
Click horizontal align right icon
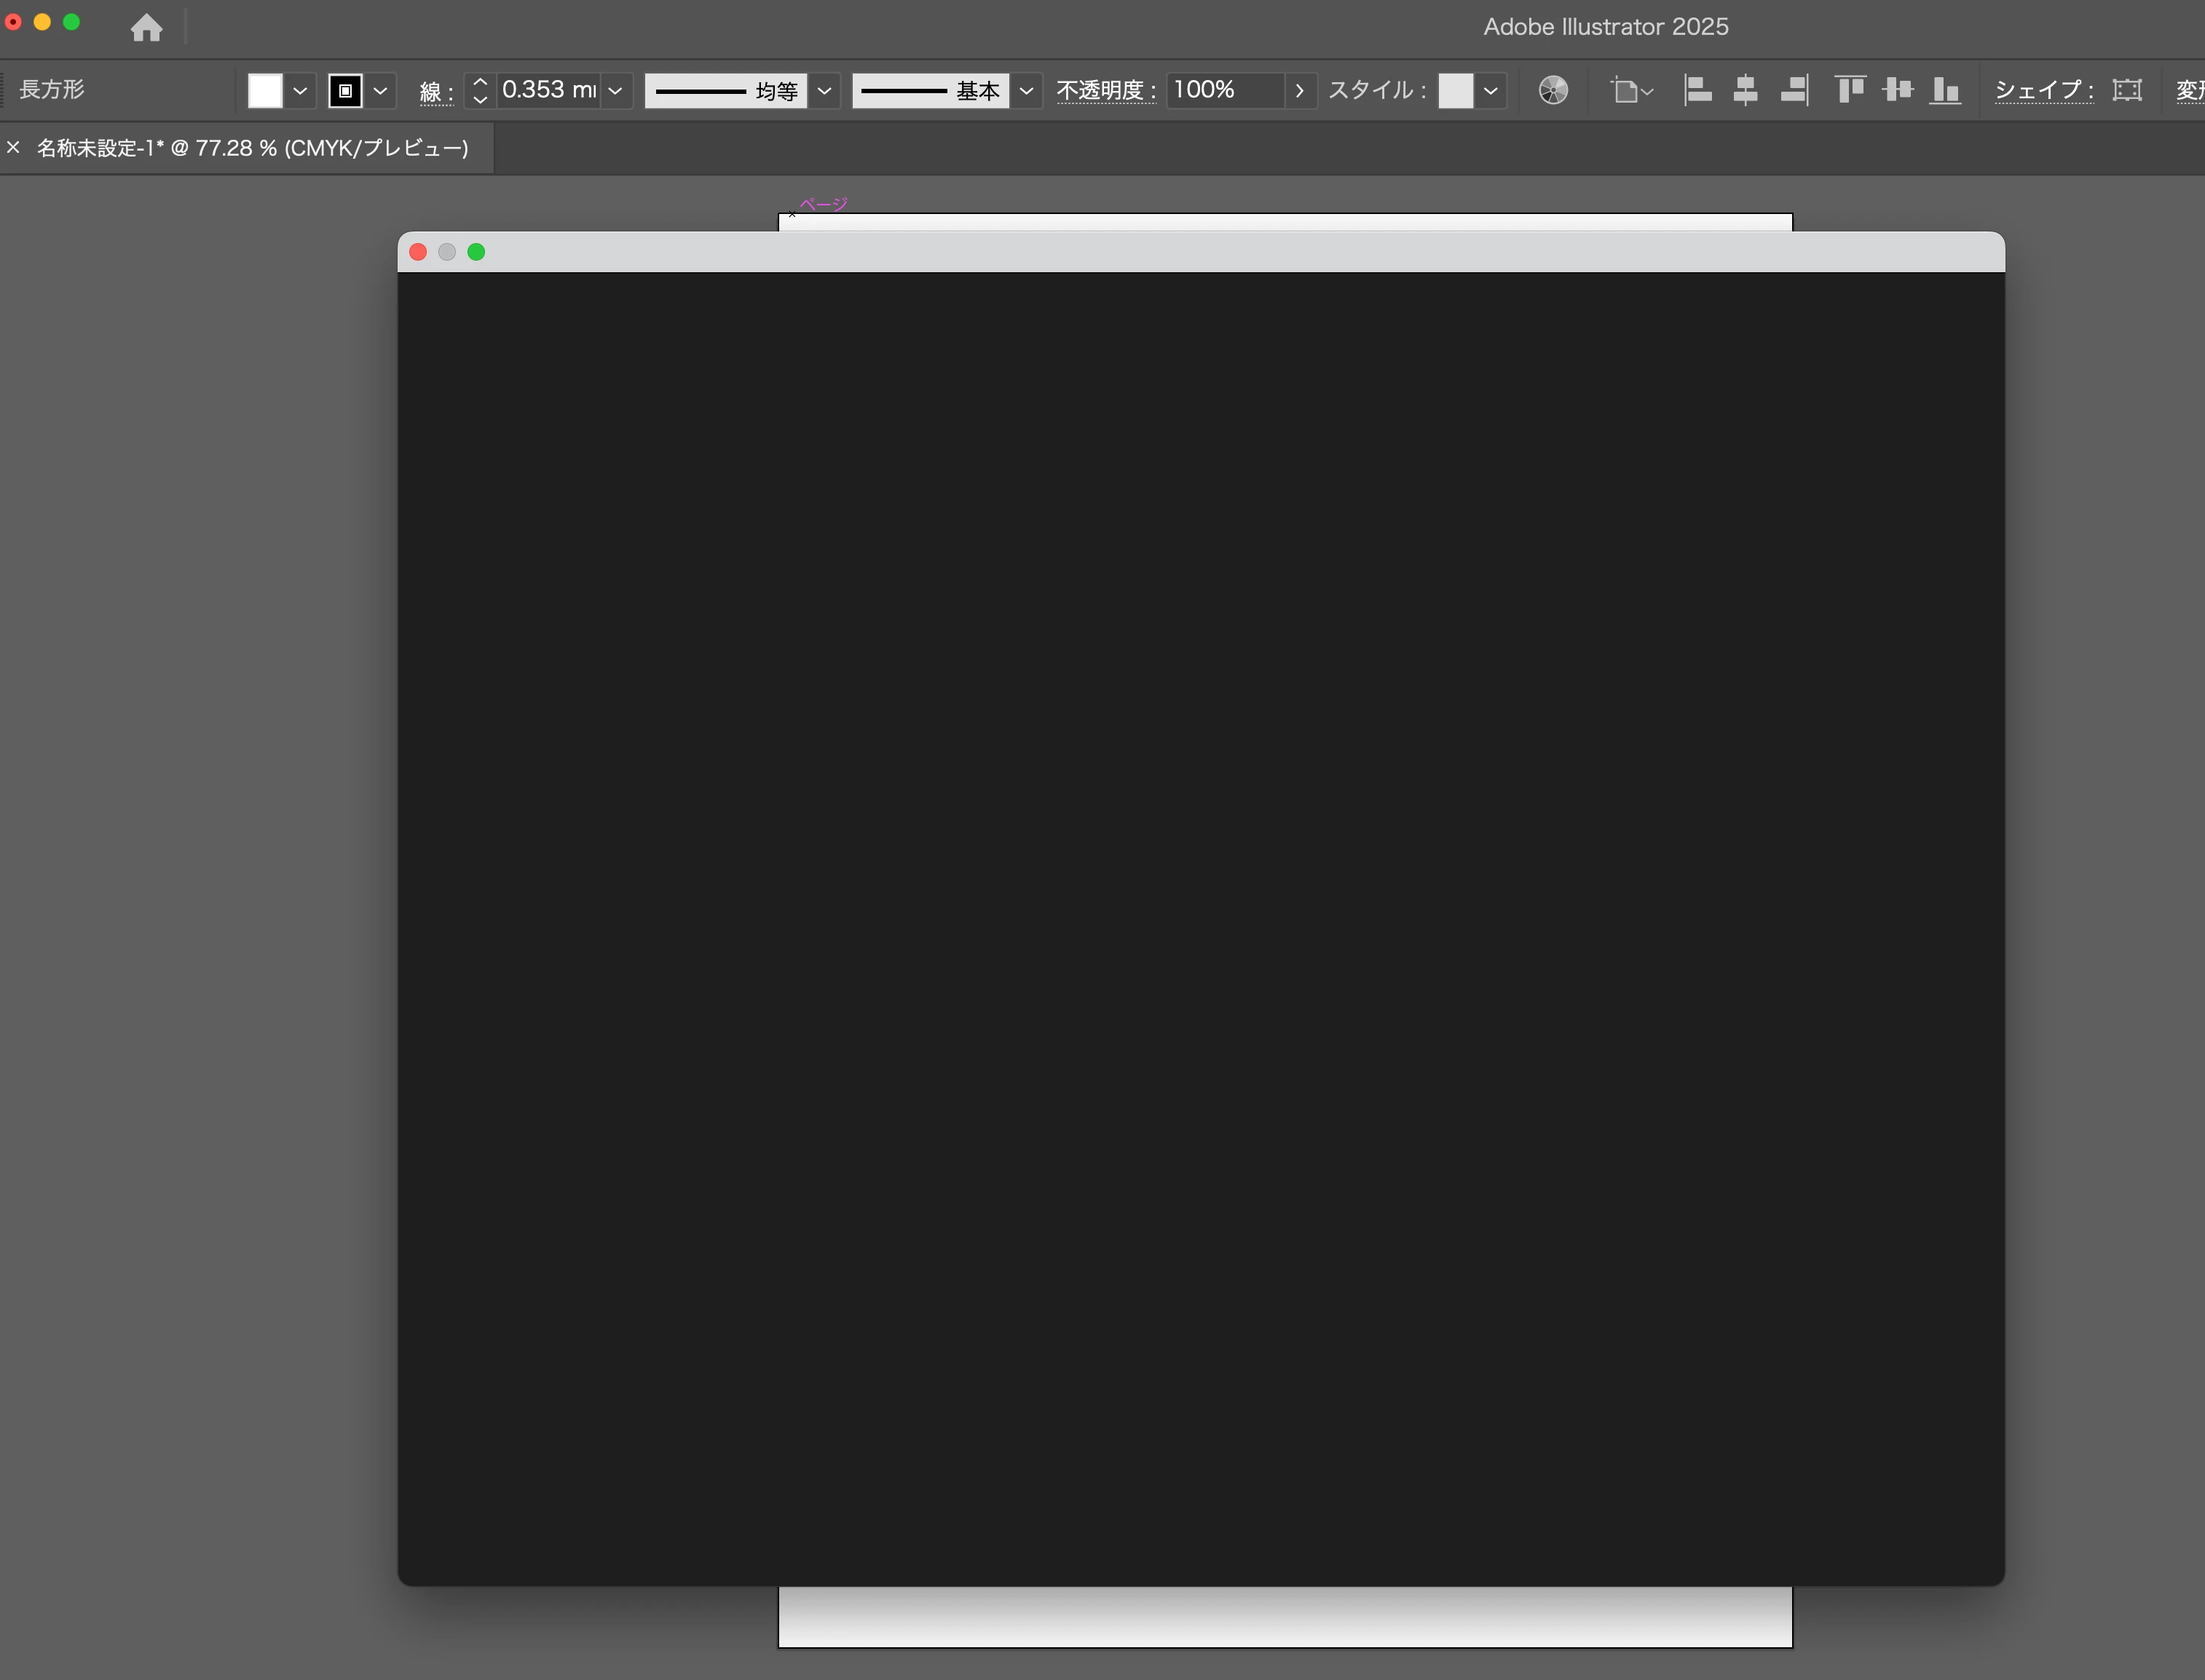[x=1794, y=90]
